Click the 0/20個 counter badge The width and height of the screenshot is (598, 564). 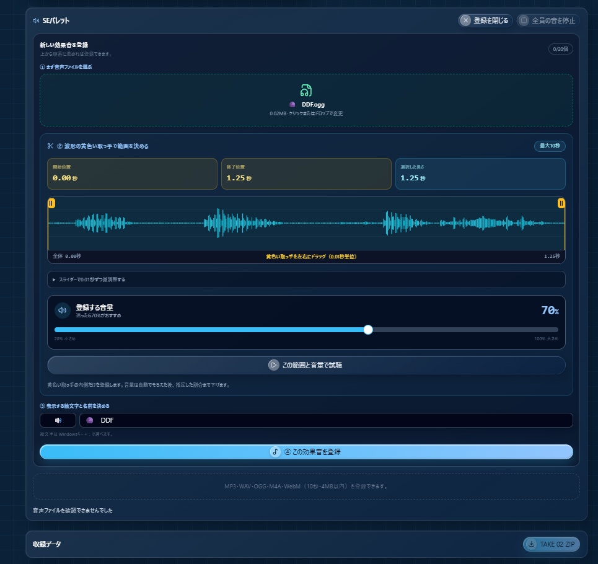(x=560, y=49)
